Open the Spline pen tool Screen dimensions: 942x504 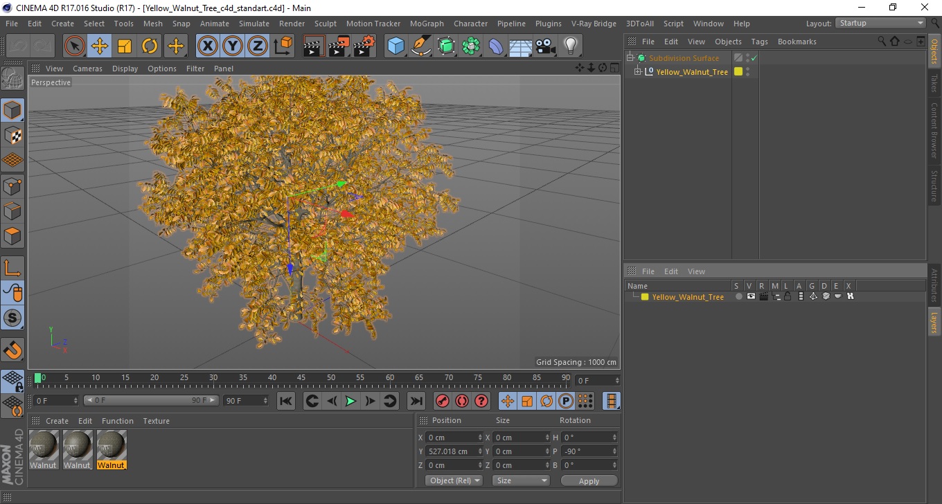421,46
